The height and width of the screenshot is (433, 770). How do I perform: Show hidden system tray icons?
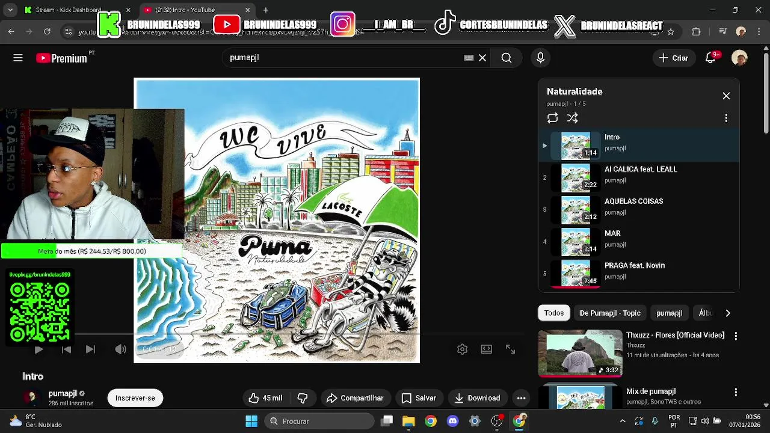(623, 421)
